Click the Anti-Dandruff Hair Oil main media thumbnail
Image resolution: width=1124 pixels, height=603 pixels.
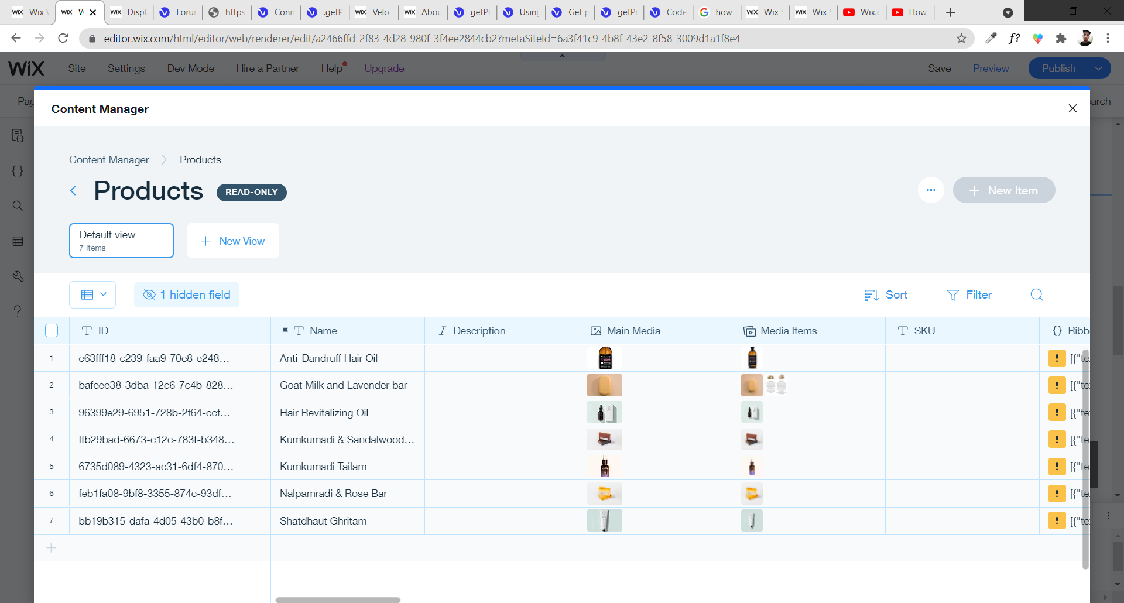point(605,358)
